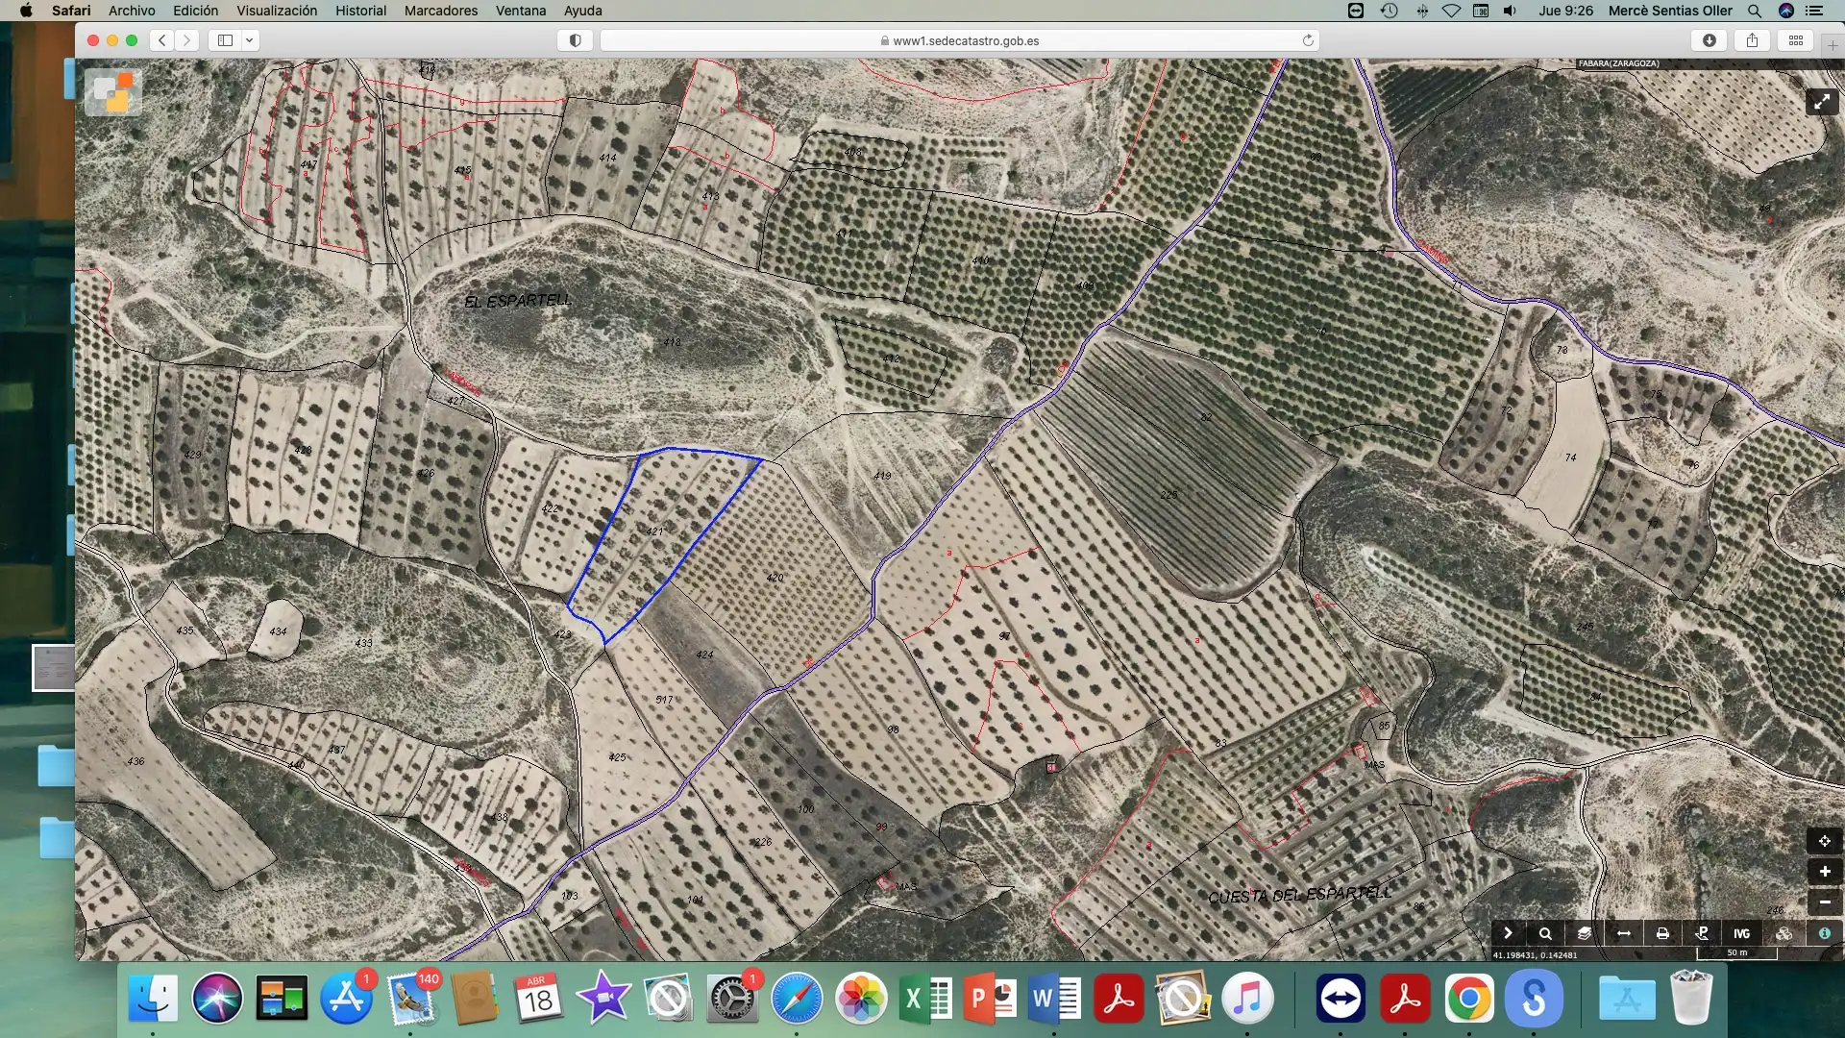Click the EL ESPARTELL place label
Viewport: 1845px width, 1038px height.
coord(518,301)
